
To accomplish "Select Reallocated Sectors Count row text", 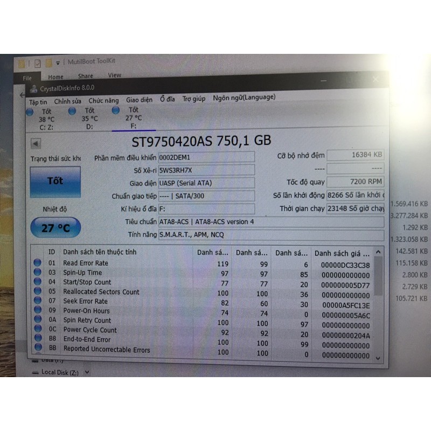I will tap(101, 291).
